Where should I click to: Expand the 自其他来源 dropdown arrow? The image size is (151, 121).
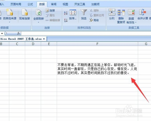[10, 22]
